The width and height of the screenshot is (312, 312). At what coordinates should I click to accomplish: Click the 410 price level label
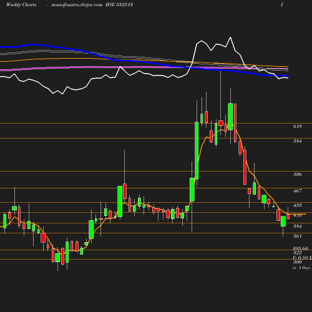pos(297,215)
